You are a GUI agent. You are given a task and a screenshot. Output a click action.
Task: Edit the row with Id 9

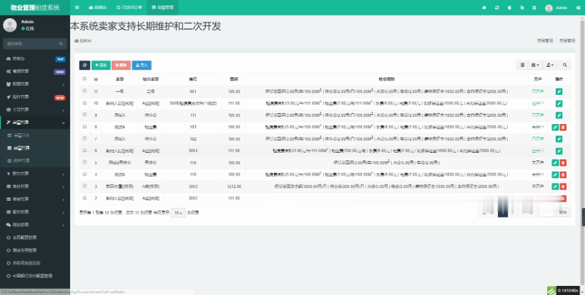click(559, 115)
